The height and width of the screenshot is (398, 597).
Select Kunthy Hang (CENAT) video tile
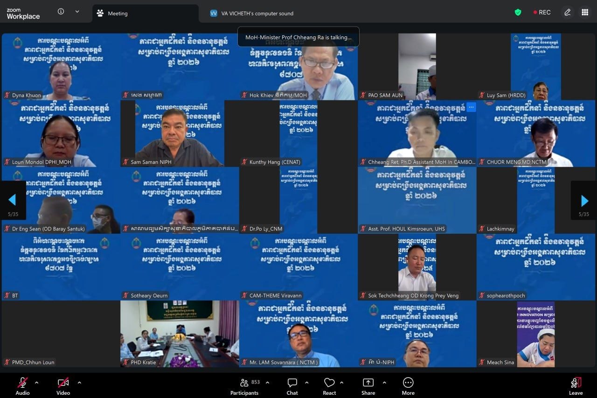(x=298, y=133)
